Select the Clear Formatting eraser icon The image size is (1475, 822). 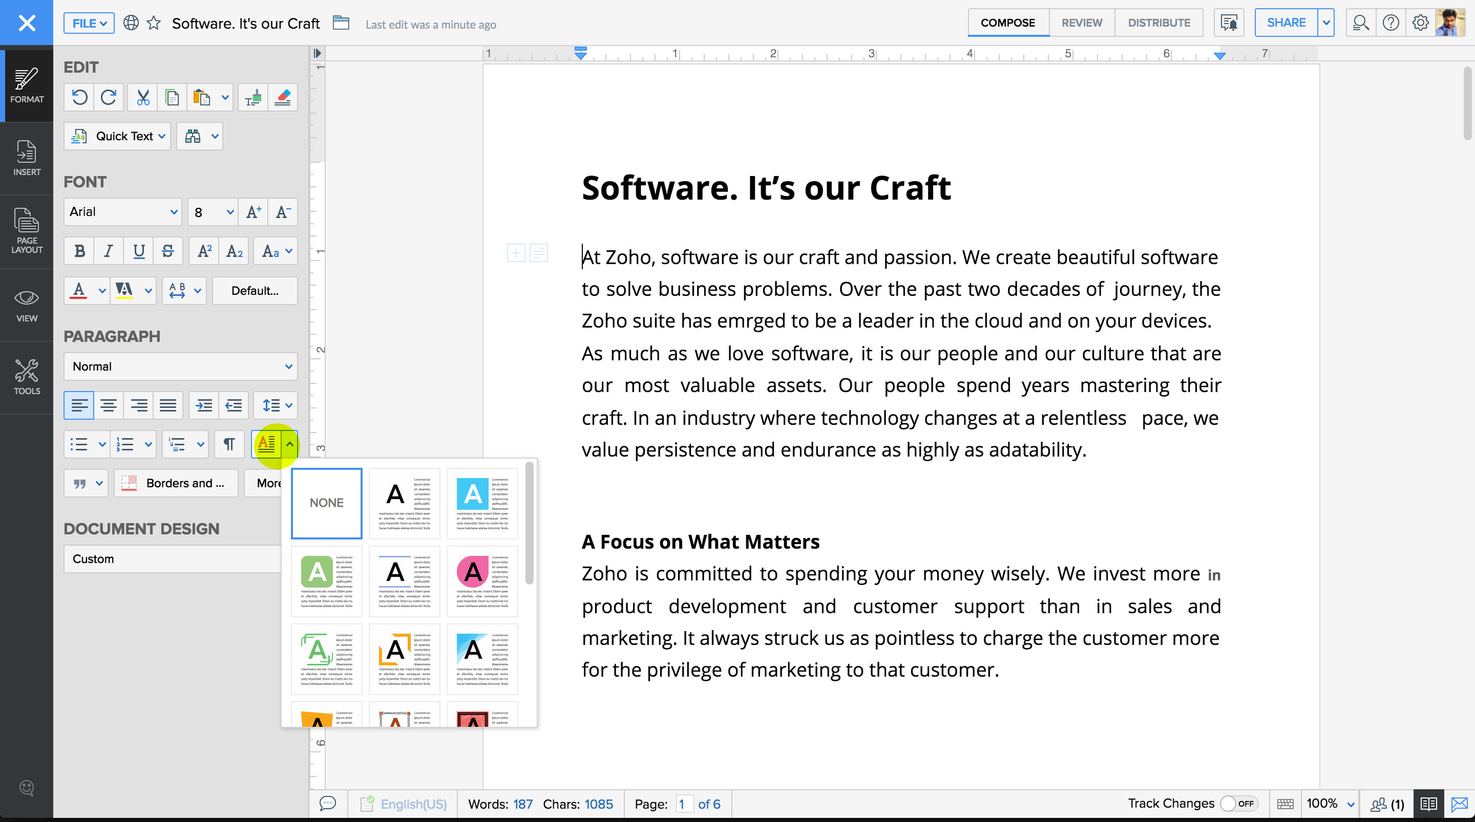click(283, 97)
